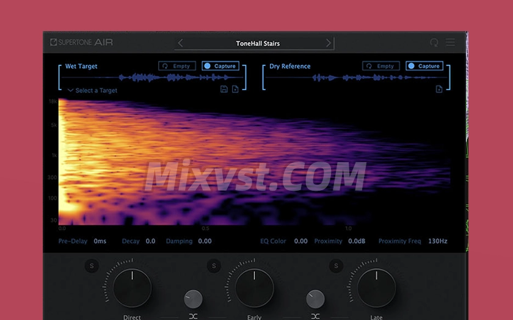Viewport: 513px width, 320px height.
Task: Click the crossfade icon between Early and Late
Action: click(315, 316)
